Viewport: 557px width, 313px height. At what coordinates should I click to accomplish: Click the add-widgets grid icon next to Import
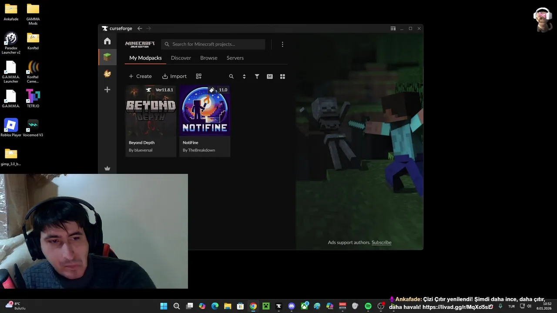click(x=198, y=76)
